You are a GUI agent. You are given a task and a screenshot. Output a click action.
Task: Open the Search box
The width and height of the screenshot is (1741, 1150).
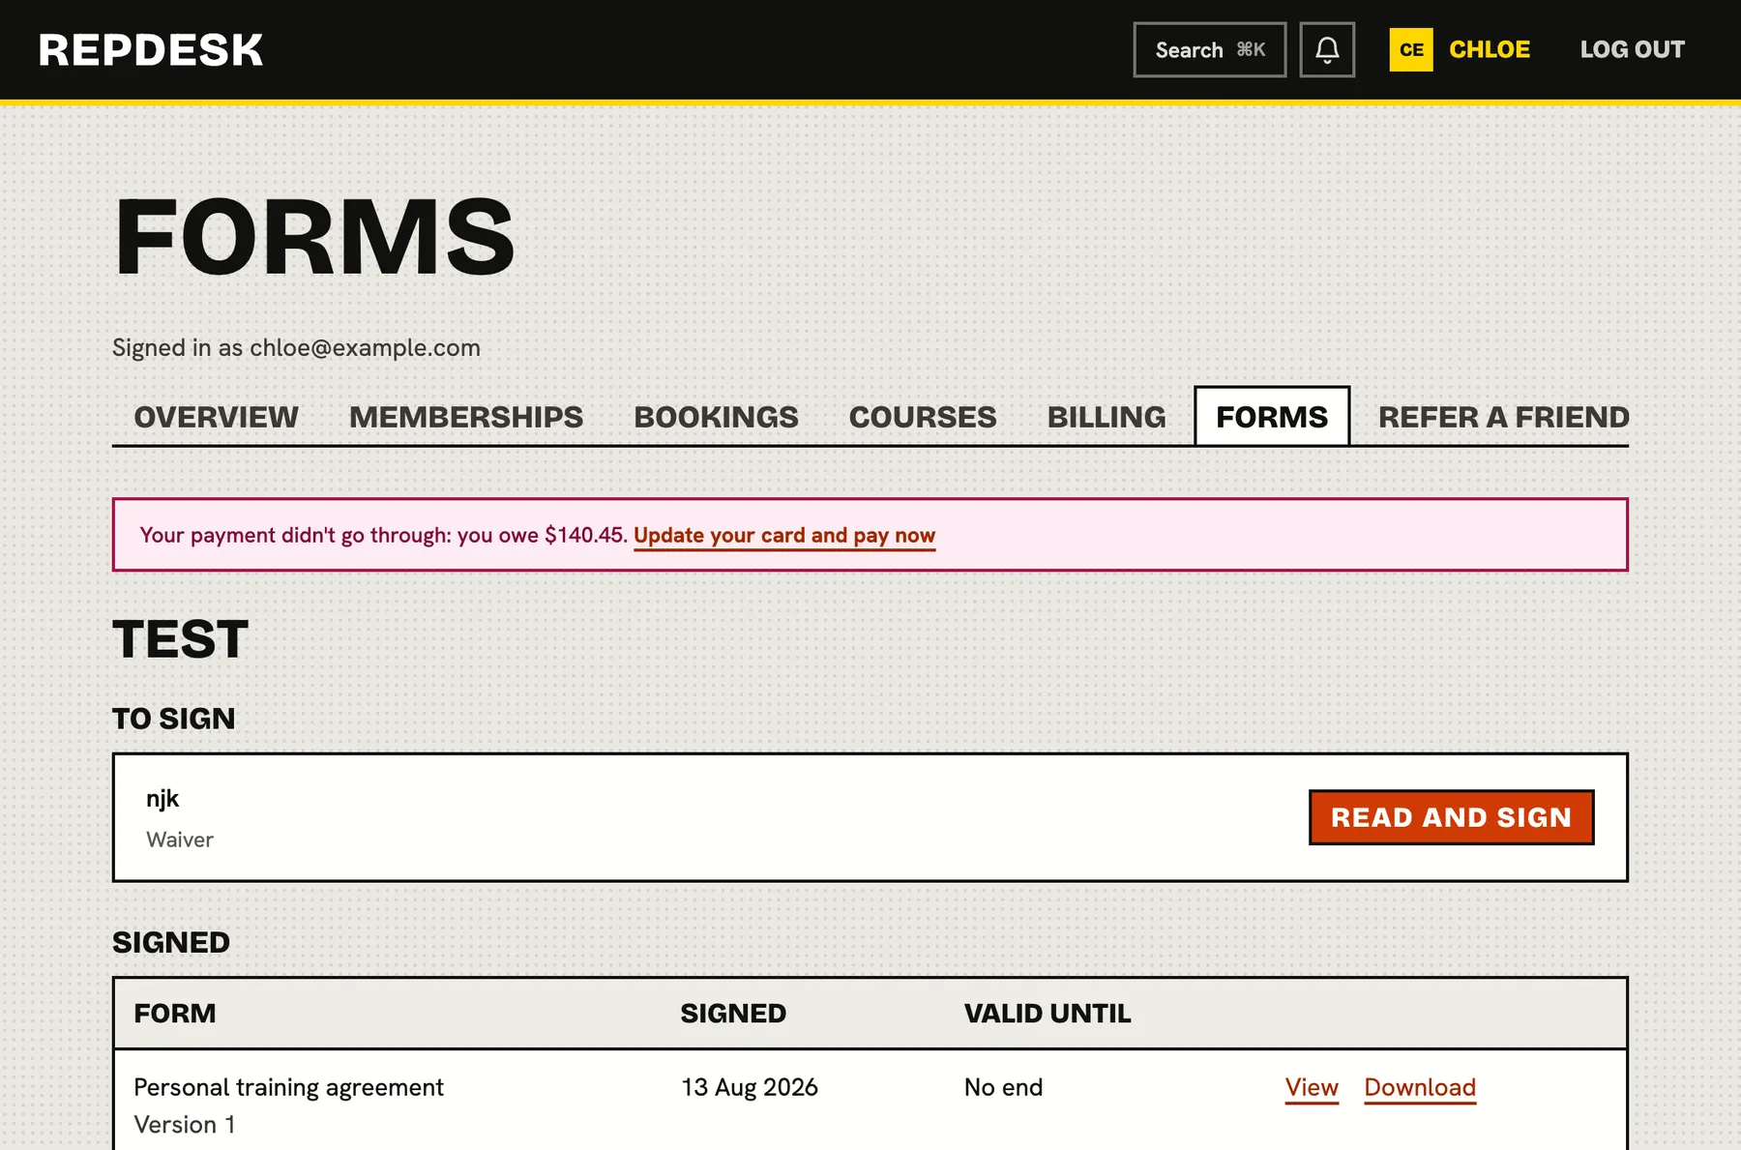[1210, 49]
